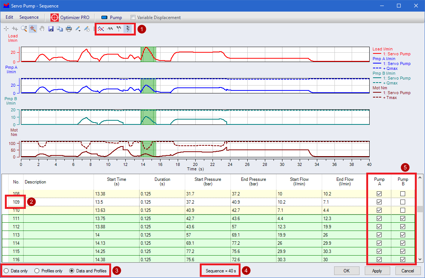Click End Flow cell 7.1 in row 109

click(344, 202)
